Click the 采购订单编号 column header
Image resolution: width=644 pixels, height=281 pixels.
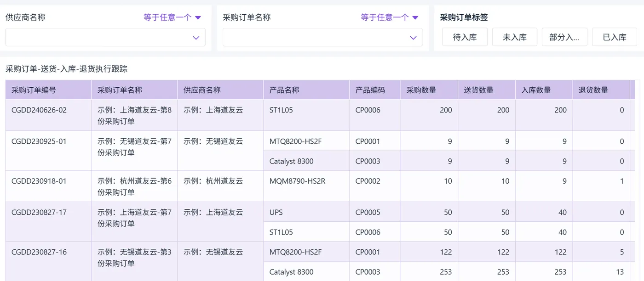click(x=48, y=90)
